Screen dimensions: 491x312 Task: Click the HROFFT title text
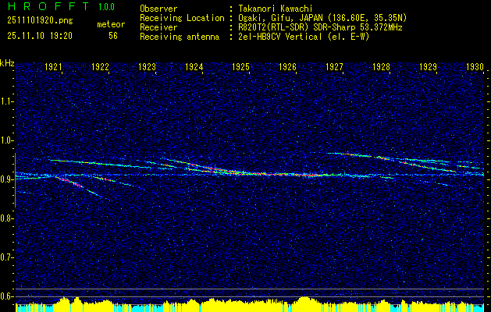[x=48, y=6]
